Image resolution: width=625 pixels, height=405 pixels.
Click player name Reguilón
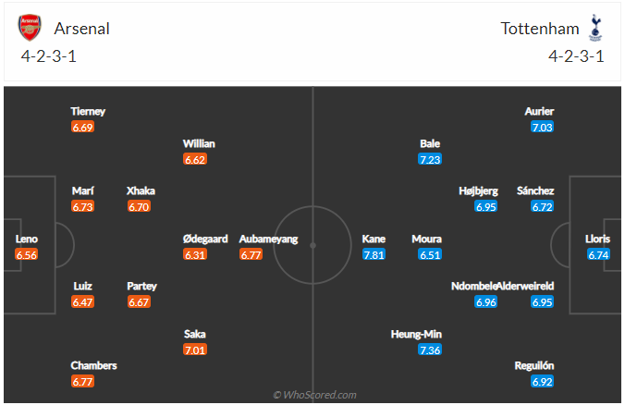[534, 365]
